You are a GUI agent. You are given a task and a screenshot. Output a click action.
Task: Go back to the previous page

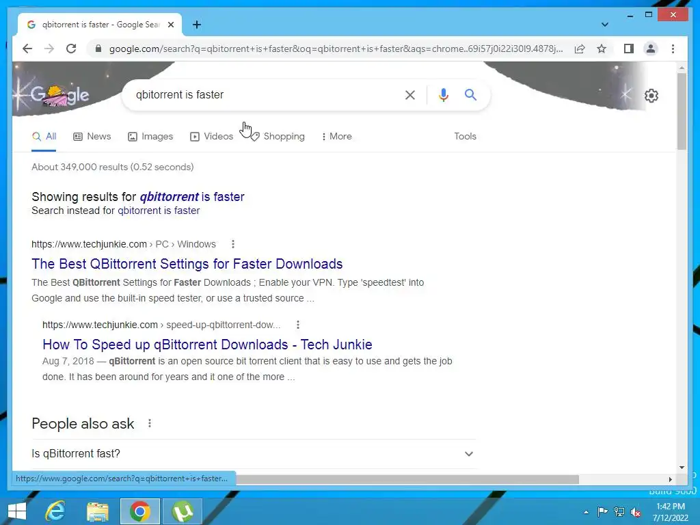click(x=27, y=49)
